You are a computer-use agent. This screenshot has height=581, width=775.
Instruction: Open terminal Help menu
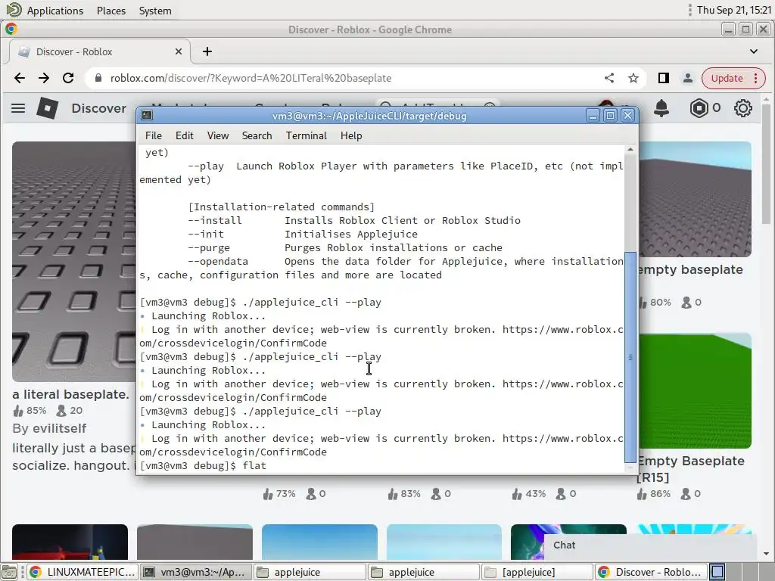[351, 135]
